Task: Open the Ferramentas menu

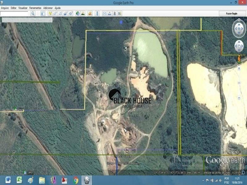Action: click(x=35, y=8)
